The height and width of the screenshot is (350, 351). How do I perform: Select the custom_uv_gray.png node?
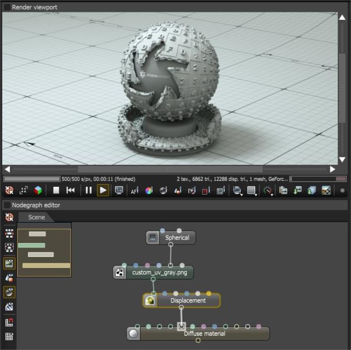coord(153,272)
